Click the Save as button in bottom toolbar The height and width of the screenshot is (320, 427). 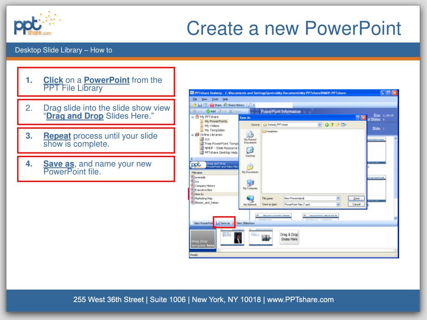click(223, 223)
